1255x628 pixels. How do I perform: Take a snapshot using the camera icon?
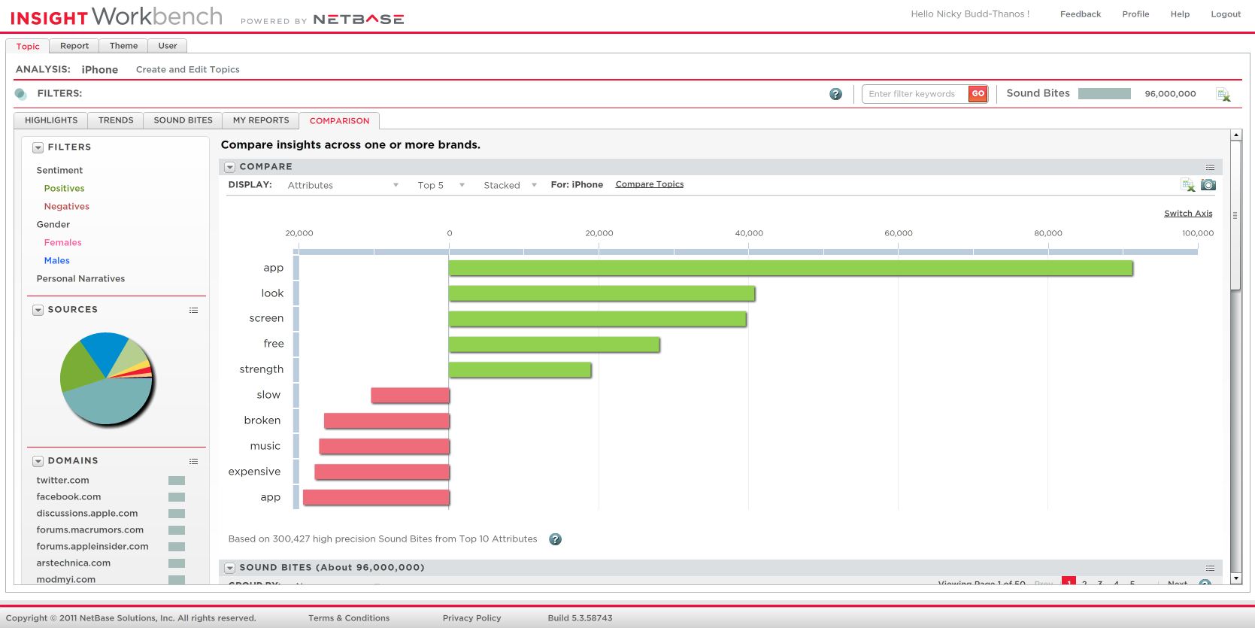tap(1208, 185)
